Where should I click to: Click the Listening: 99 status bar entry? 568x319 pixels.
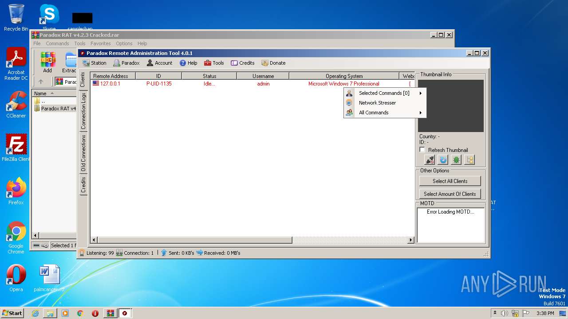(x=97, y=253)
